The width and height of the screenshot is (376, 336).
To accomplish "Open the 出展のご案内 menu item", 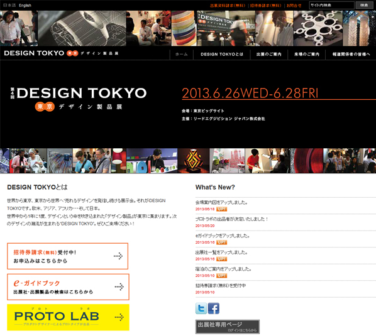I will click(x=269, y=55).
